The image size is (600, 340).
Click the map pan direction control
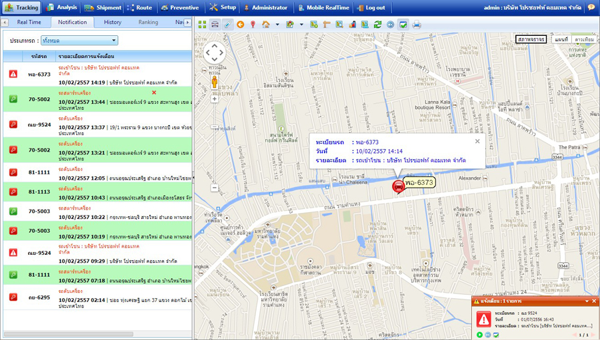click(x=215, y=53)
